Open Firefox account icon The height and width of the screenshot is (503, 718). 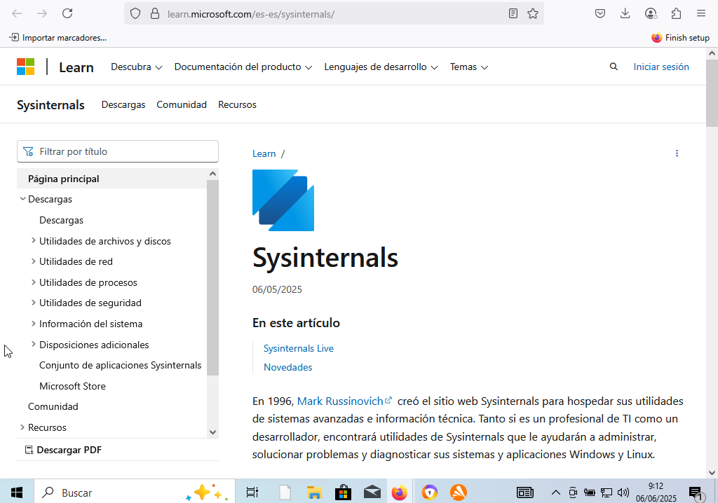pyautogui.click(x=651, y=14)
